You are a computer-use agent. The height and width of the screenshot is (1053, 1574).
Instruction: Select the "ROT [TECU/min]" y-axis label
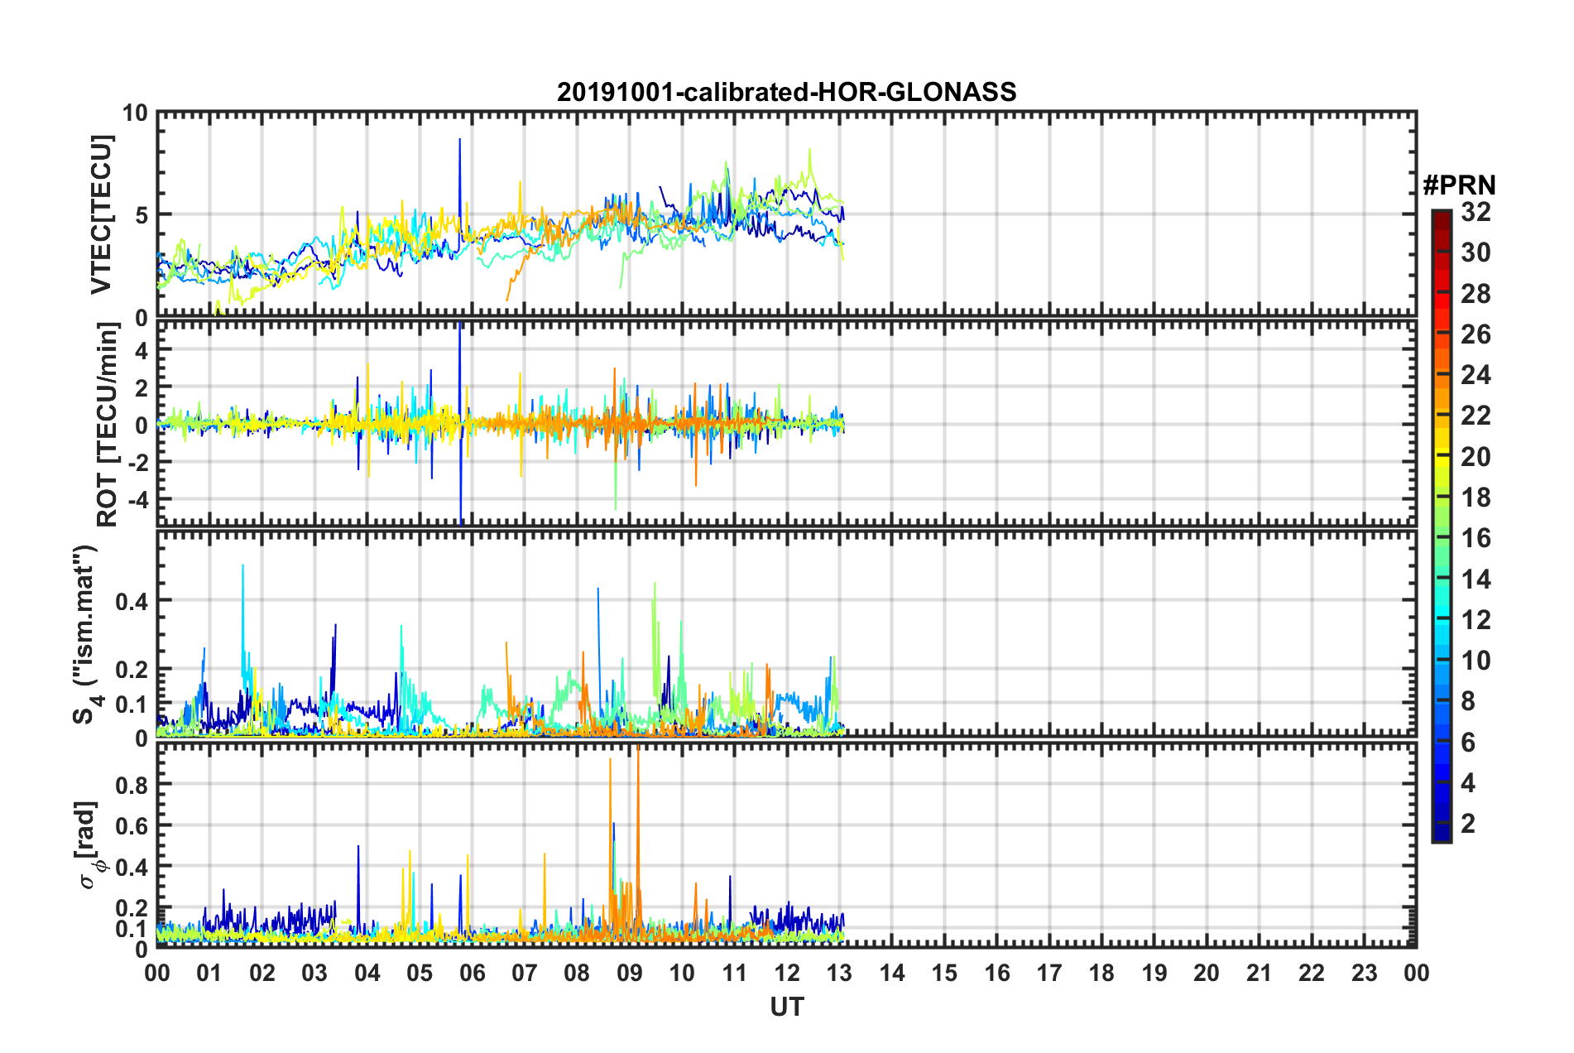click(108, 425)
